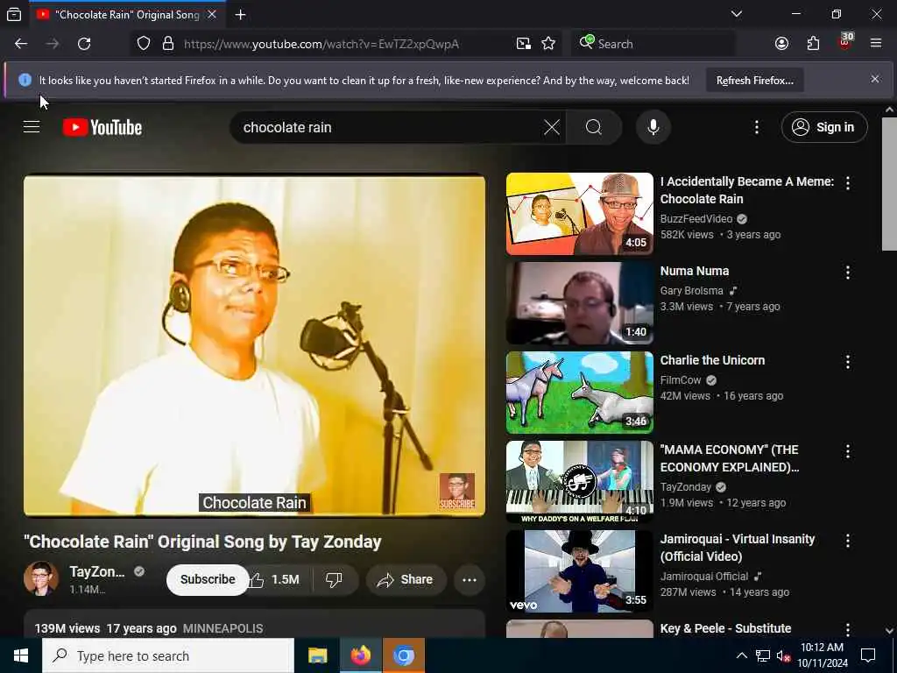The height and width of the screenshot is (673, 897).
Task: Click Firefox Search box in toolbar
Action: point(653,44)
